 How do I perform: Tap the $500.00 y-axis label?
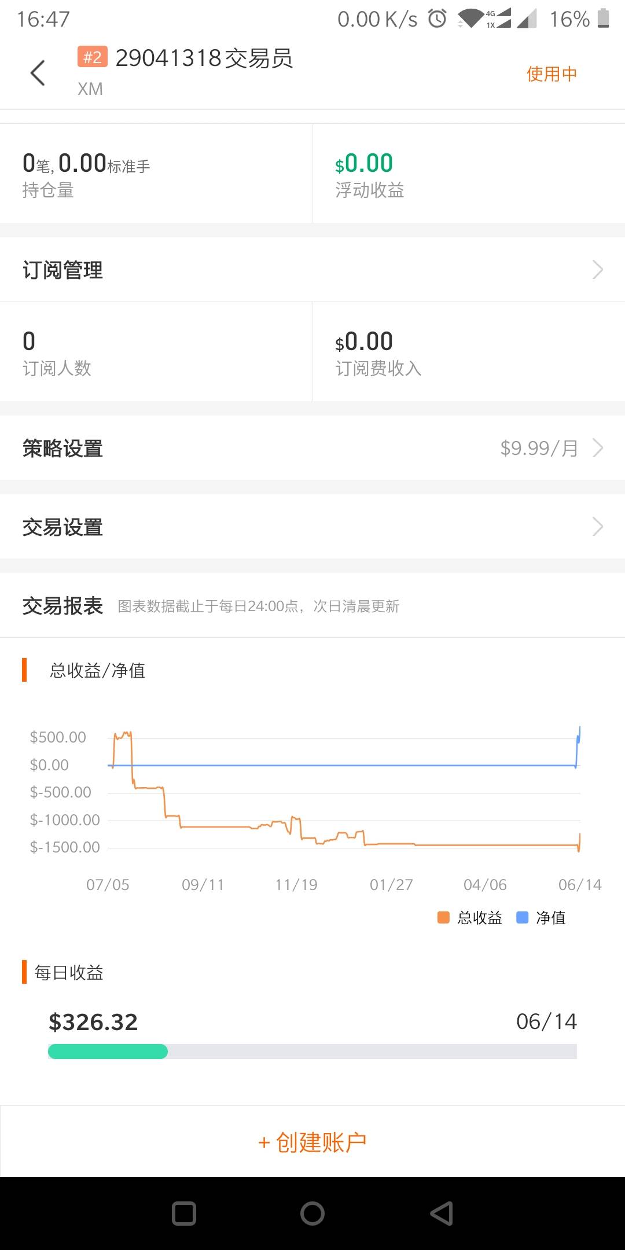pyautogui.click(x=58, y=737)
